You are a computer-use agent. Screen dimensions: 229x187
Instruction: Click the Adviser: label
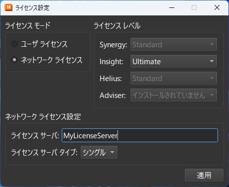113,95
